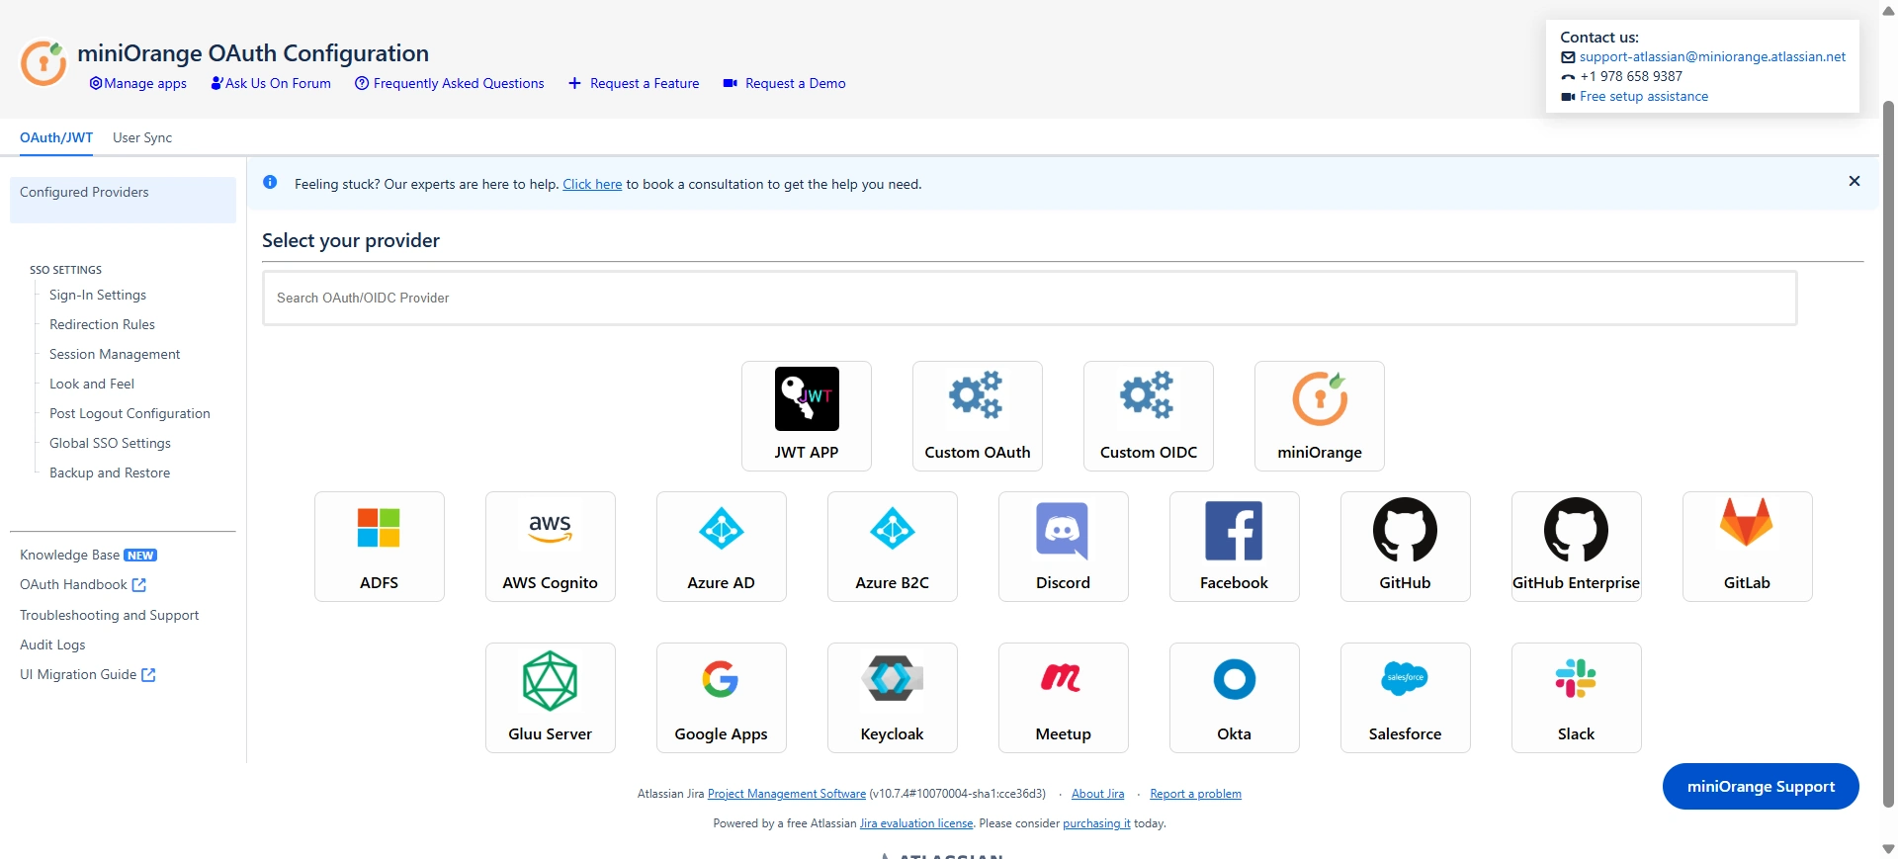
Task: Open the OAuth/JWT tab
Action: tap(56, 137)
